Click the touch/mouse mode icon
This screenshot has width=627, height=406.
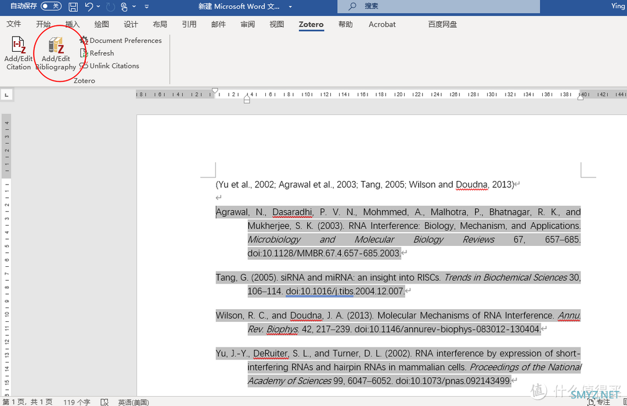[124, 6]
